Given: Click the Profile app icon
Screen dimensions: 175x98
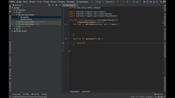Looking at the screenshot, I should (x=134, y=2).
